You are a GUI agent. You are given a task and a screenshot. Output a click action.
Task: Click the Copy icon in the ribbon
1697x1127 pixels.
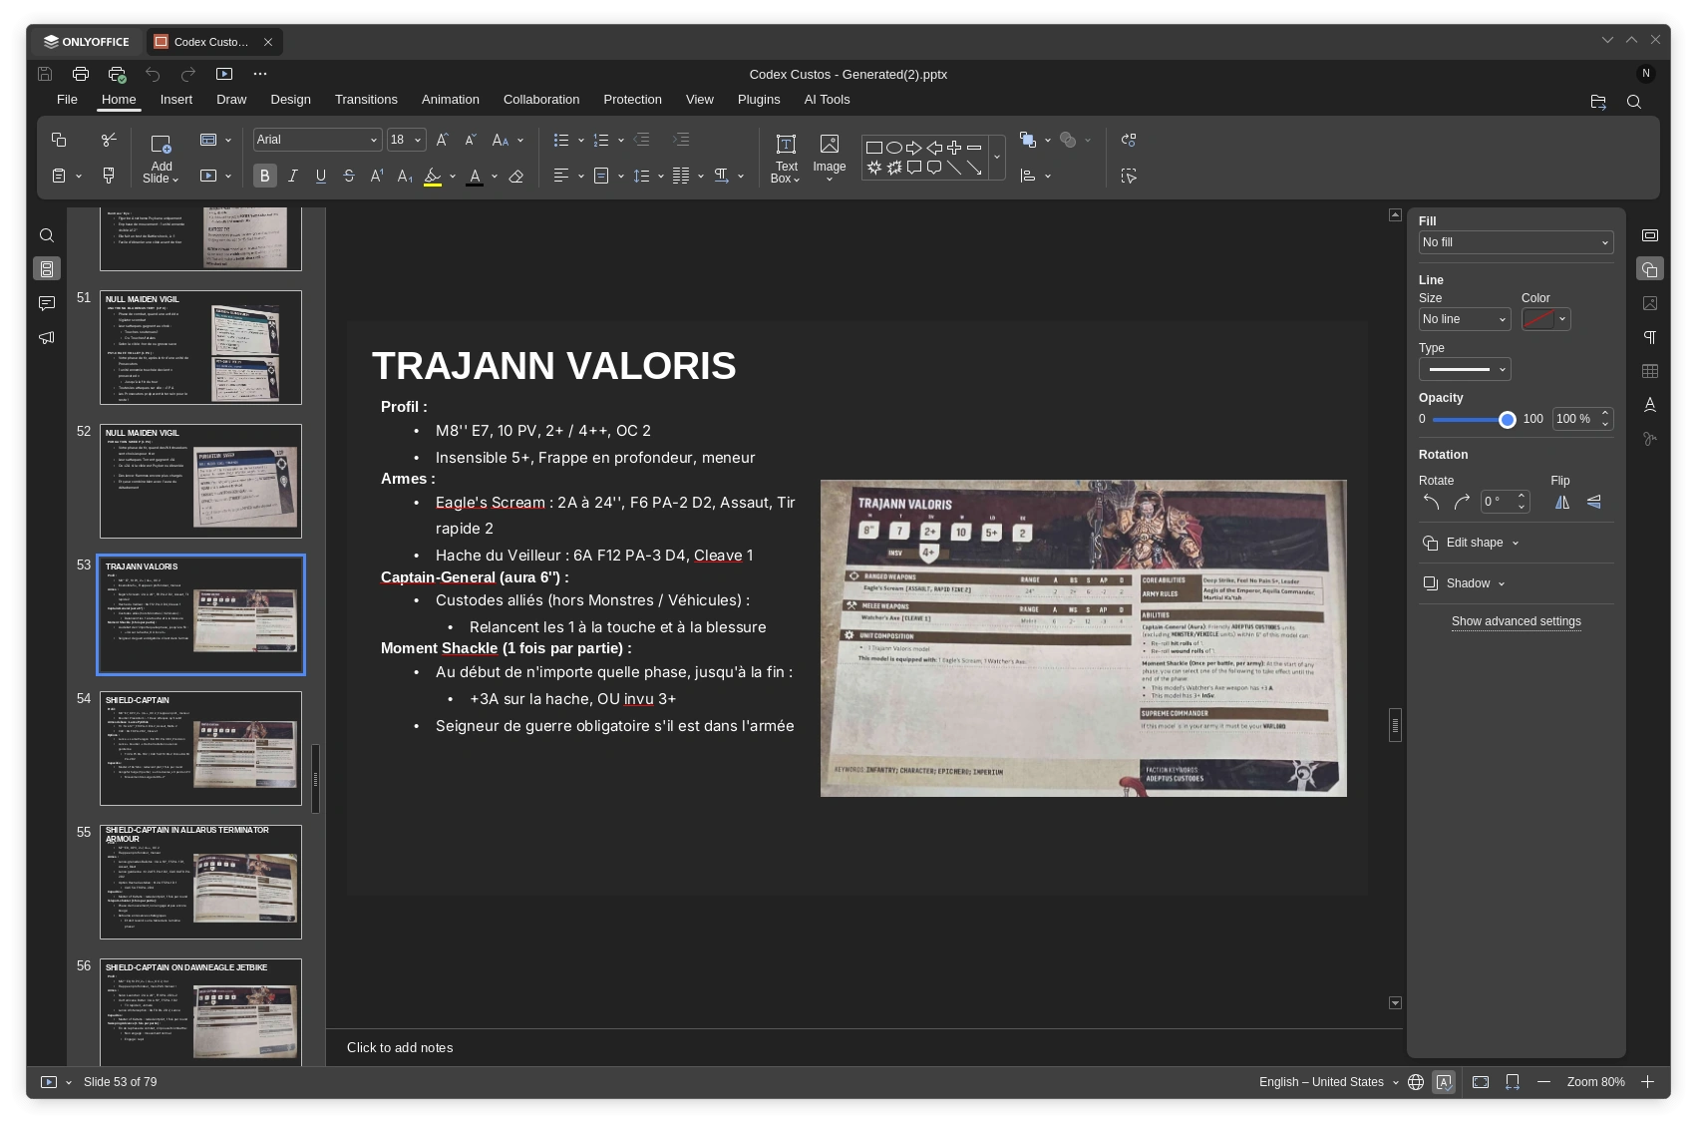(59, 140)
